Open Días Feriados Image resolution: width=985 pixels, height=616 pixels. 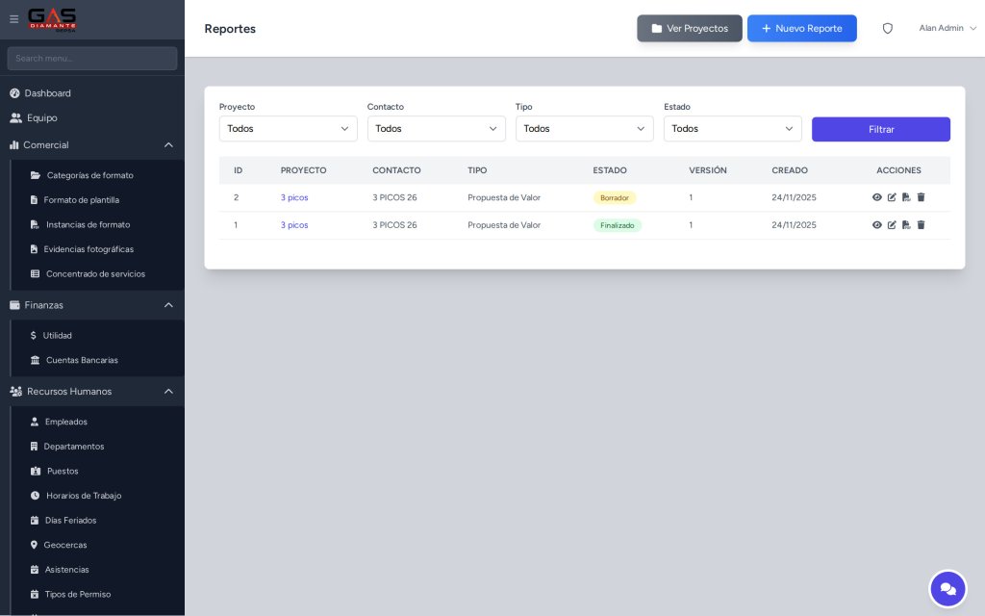pos(70,521)
